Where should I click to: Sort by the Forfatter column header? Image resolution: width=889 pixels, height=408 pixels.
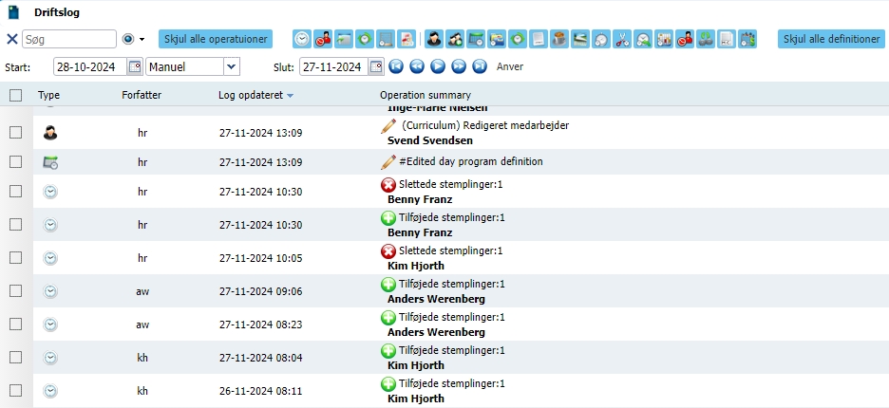point(142,95)
